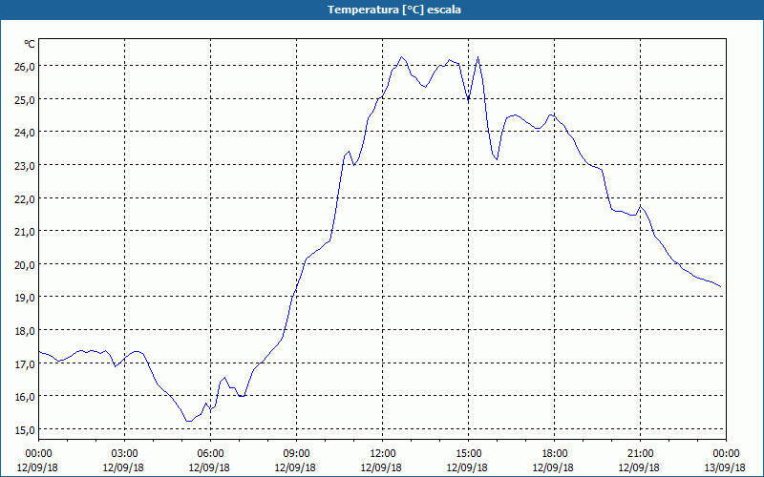Click the 23,0 y-axis label
764x477 pixels.
click(x=25, y=165)
